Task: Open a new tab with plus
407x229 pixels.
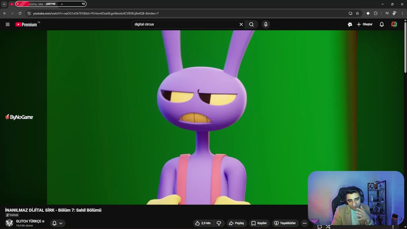Action: coord(62,4)
